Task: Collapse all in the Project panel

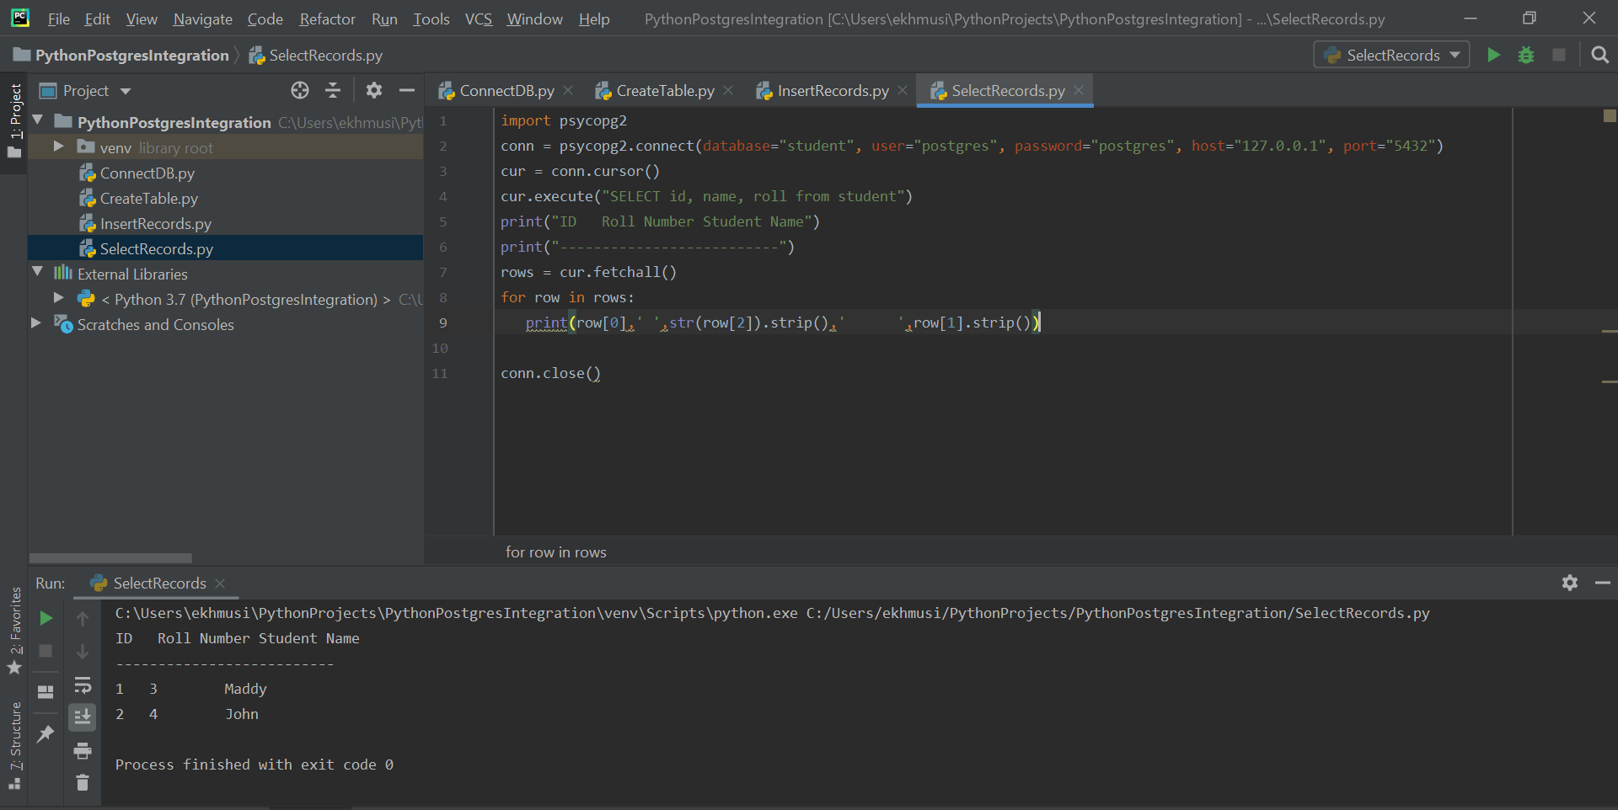Action: pos(333,90)
